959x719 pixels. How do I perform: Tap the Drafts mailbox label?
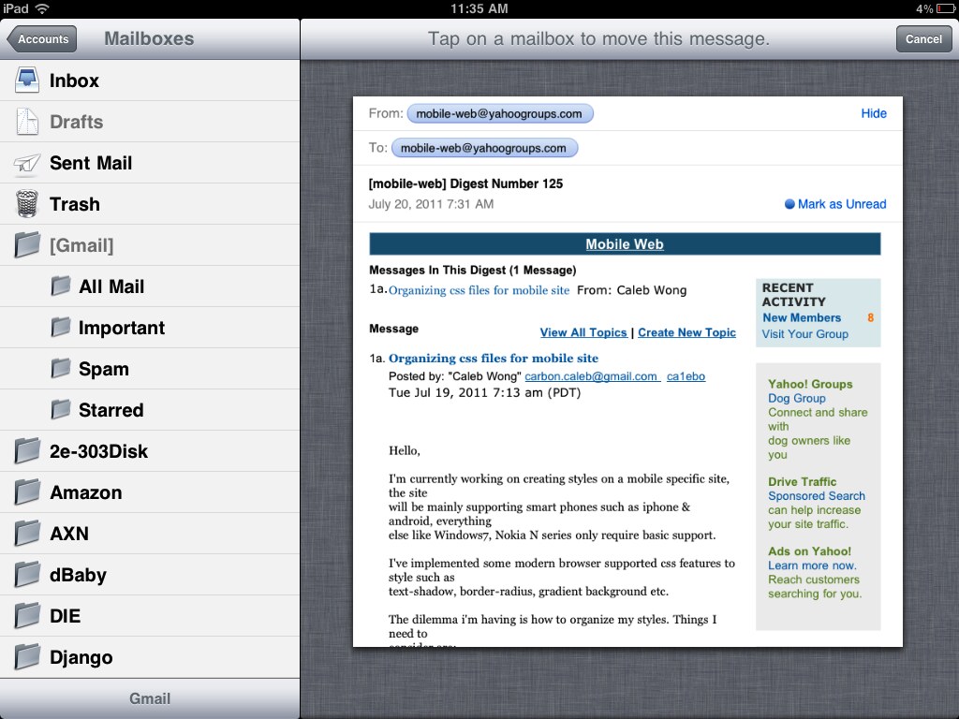(x=77, y=122)
